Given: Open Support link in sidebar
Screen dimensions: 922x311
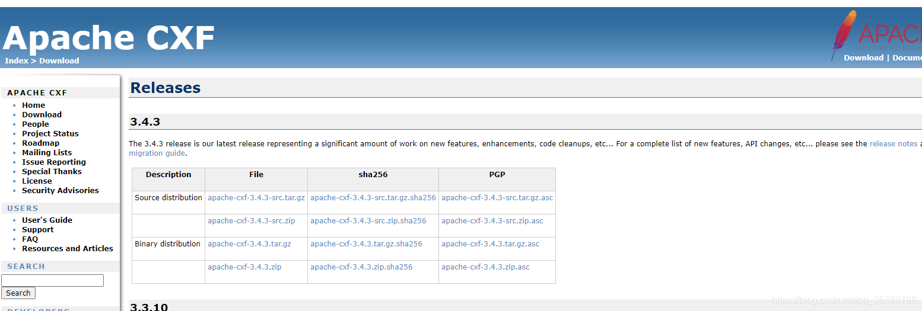Looking at the screenshot, I should coord(37,229).
